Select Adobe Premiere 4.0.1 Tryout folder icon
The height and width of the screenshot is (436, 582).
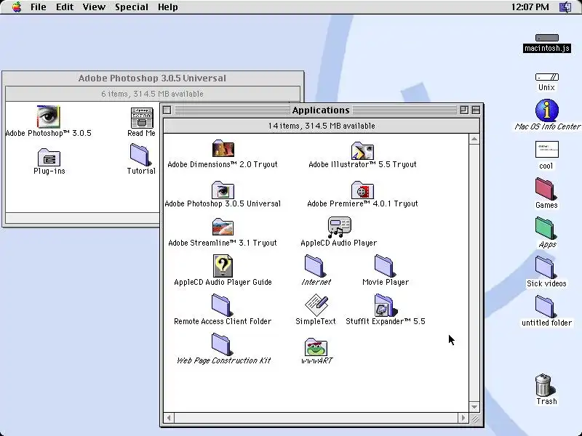[362, 190]
